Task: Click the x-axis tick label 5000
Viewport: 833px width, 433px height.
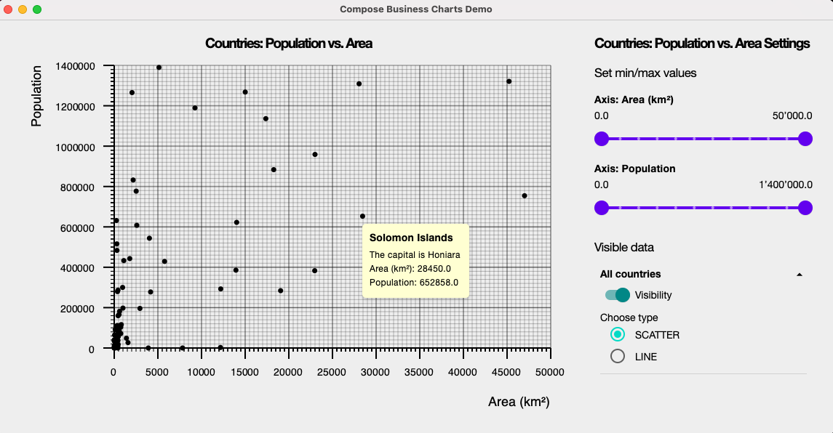Action: 156,373
